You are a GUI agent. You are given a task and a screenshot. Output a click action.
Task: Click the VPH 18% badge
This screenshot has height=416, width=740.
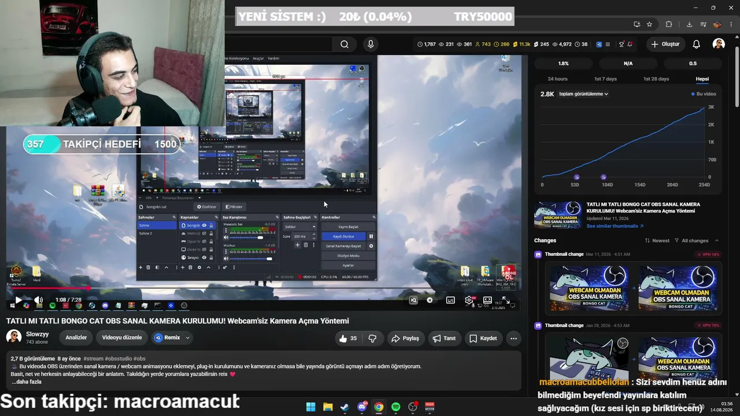coord(708,255)
